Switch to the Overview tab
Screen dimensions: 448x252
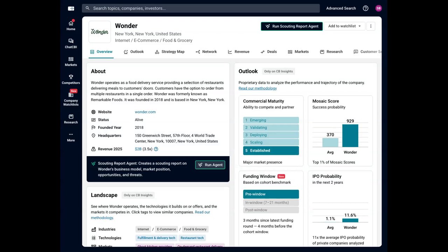pyautogui.click(x=101, y=52)
